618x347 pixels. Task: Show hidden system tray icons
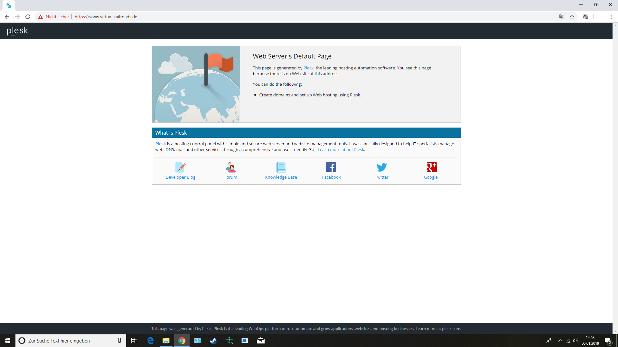pos(560,341)
